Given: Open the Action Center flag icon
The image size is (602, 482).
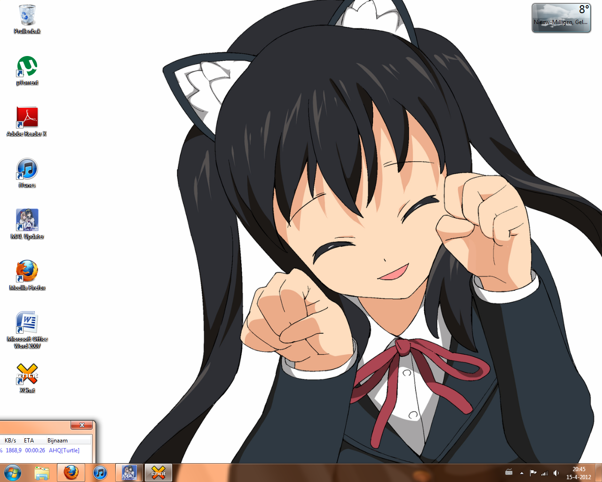Looking at the screenshot, I should click(533, 473).
